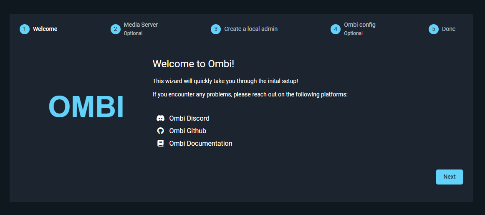Click the Next button
Image resolution: width=485 pixels, height=215 pixels.
click(450, 177)
